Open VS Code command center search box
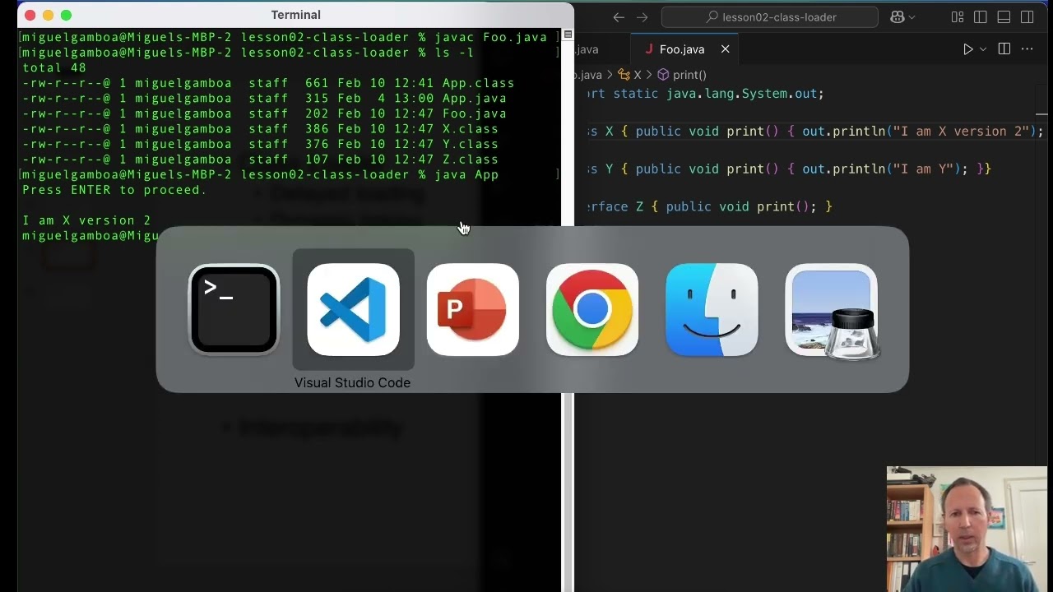Screen dimensions: 1053x592 click(x=770, y=17)
